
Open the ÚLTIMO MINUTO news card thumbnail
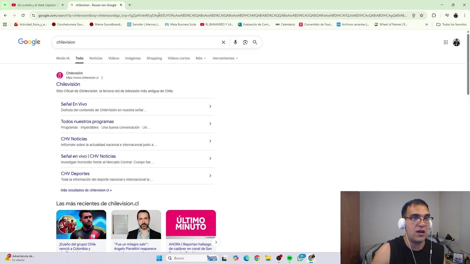(191, 224)
